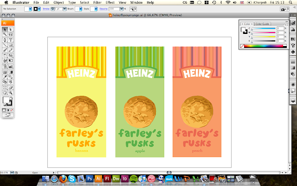The image size is (297, 186).
Task: Set paint mode to Color button
Action: (x=4, y=110)
